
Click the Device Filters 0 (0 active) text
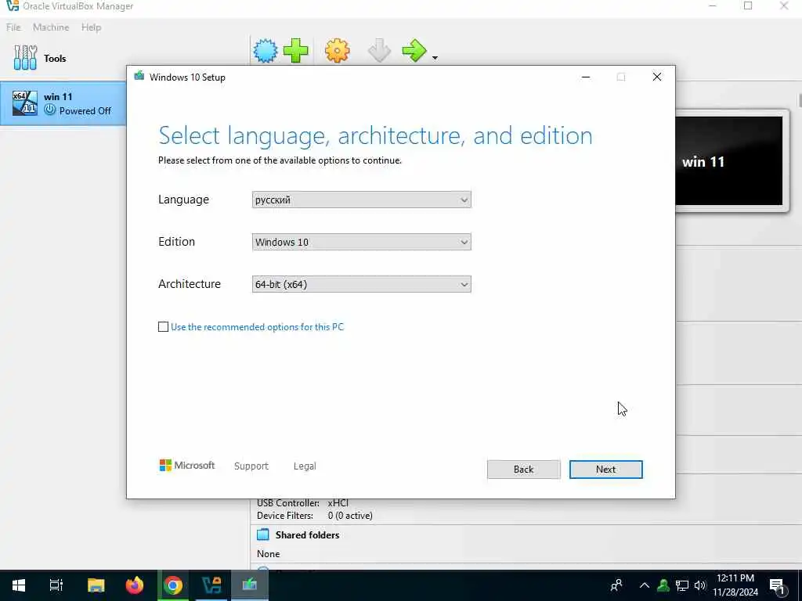click(x=315, y=516)
